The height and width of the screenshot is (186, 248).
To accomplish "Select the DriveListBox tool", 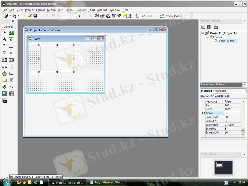I will point(11,73).
